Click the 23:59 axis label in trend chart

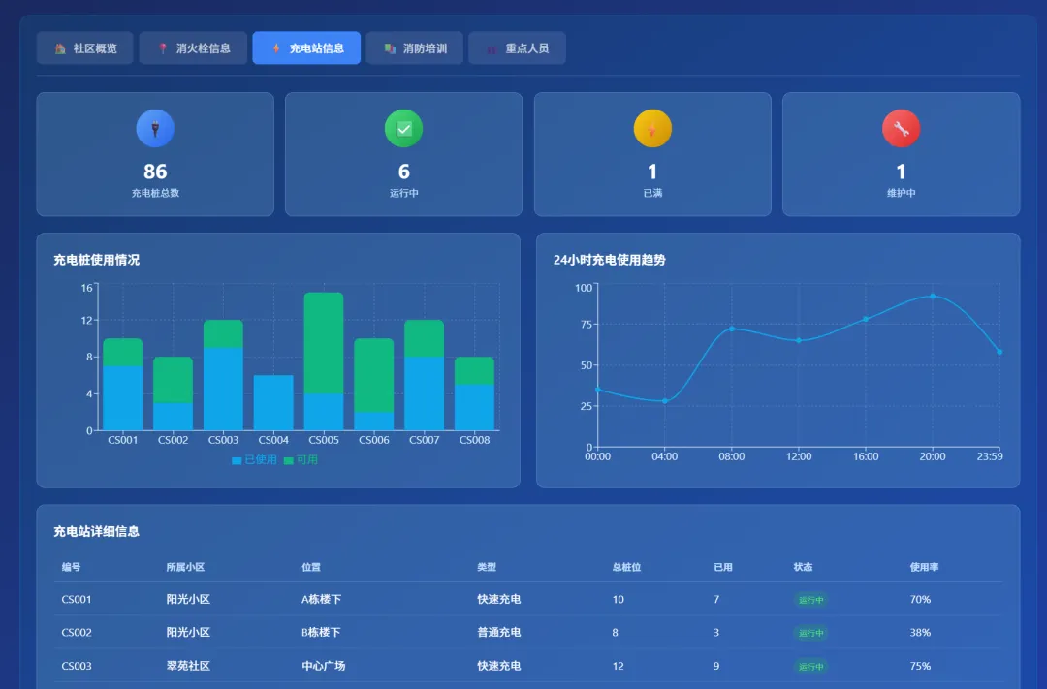pos(990,456)
